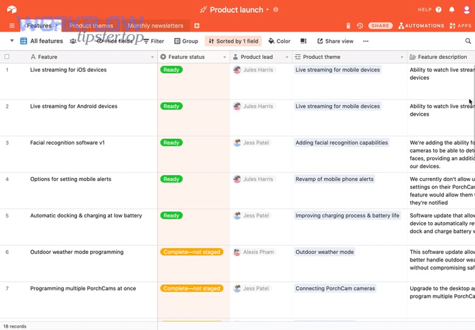This screenshot has width=475, height=330.
Task: Click Ready status for Facial recognition software
Action: pyautogui.click(x=172, y=143)
